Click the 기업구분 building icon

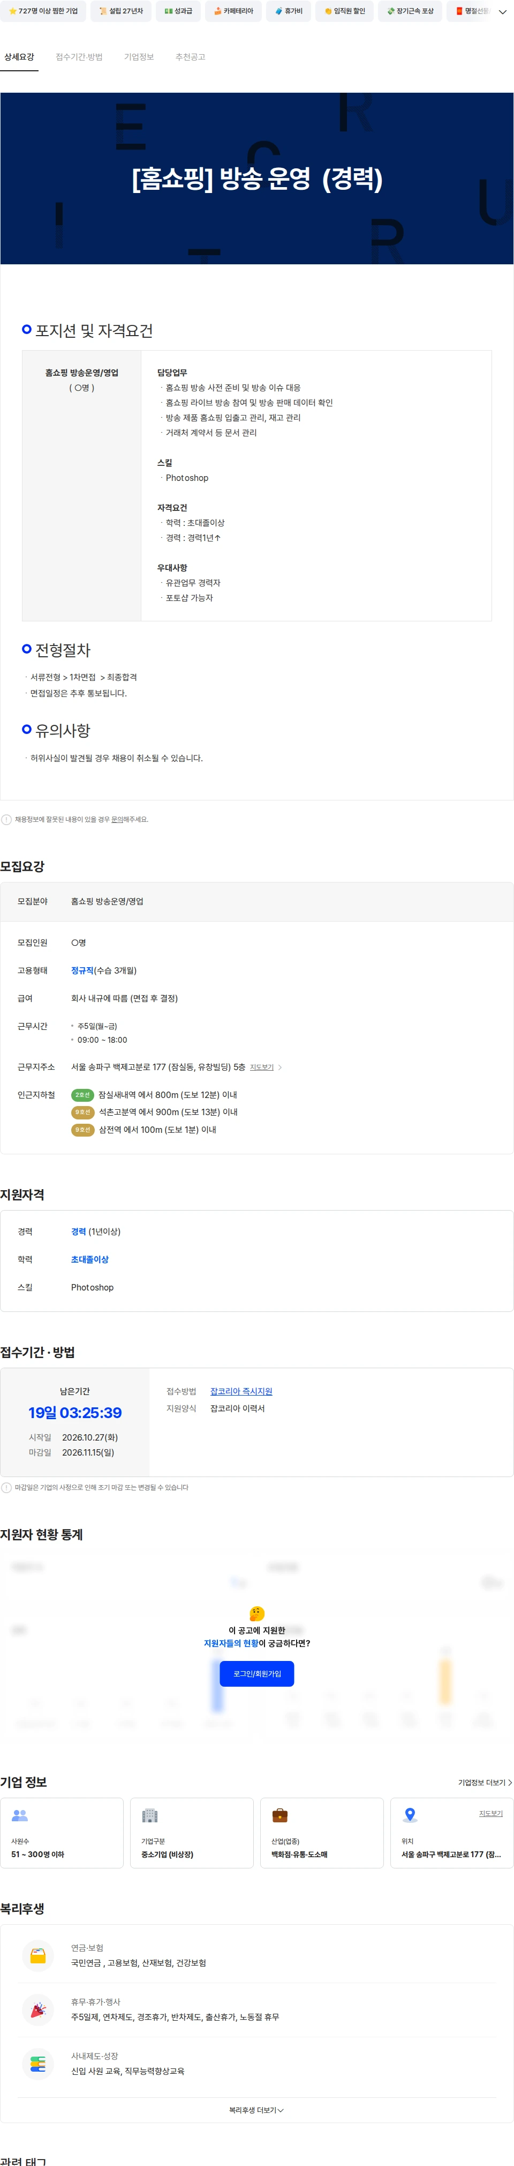point(149,1815)
